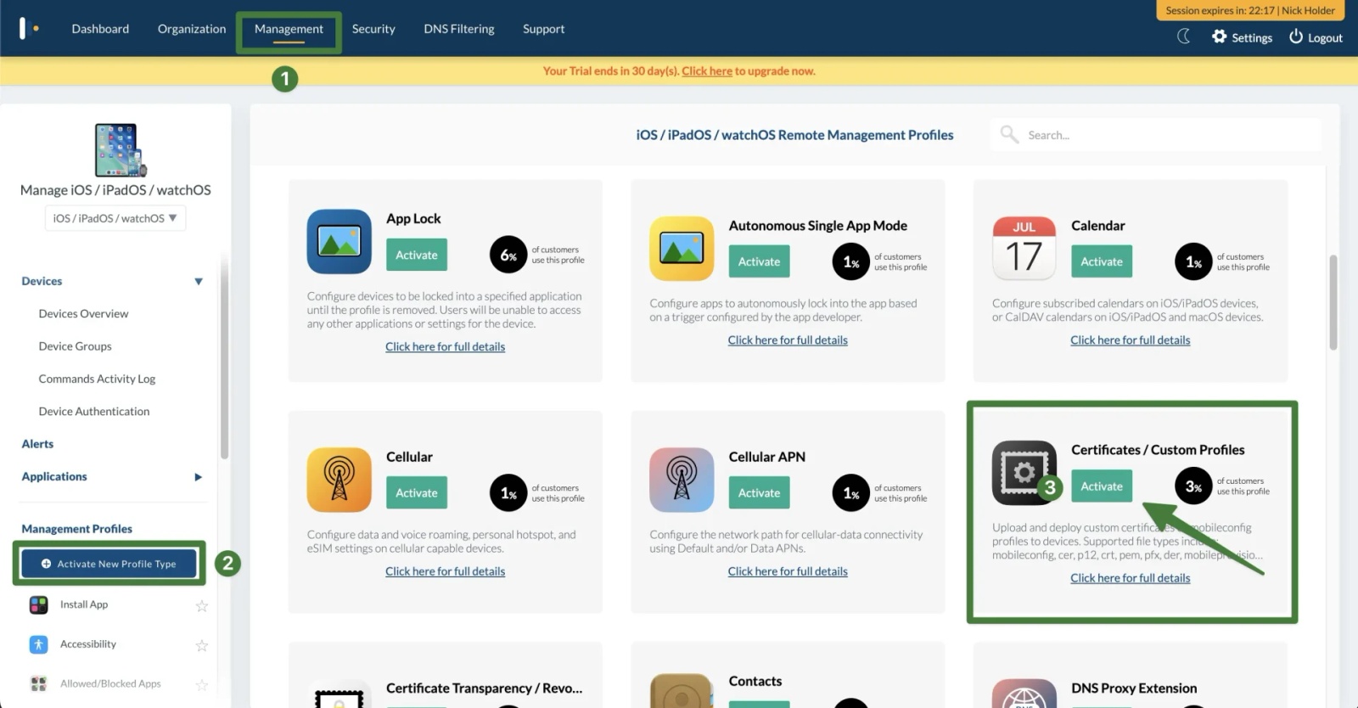Click the iOS devices image in sidebar
The image size is (1358, 708).
coord(121,149)
